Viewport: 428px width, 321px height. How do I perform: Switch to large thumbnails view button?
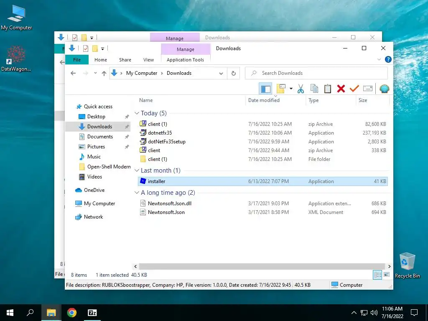pos(387,275)
